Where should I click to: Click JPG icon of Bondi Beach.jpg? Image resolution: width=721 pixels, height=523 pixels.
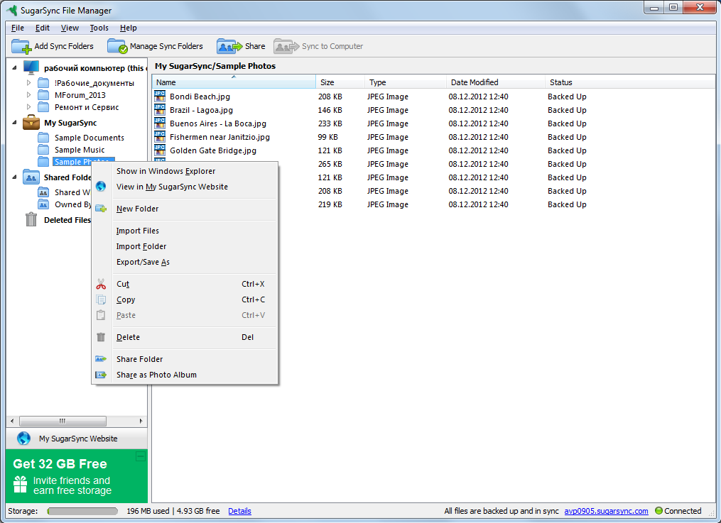pos(160,96)
